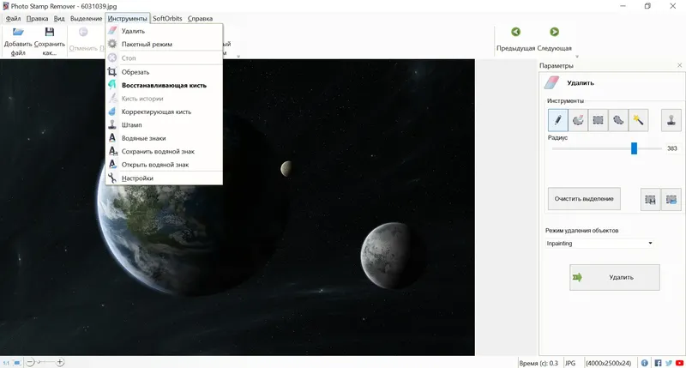Expand toolbar overflow arrow under Следующая
The image size is (686, 368).
click(x=576, y=57)
